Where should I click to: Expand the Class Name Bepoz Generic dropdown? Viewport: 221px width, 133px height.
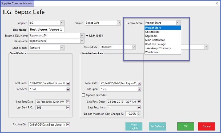[82, 41]
